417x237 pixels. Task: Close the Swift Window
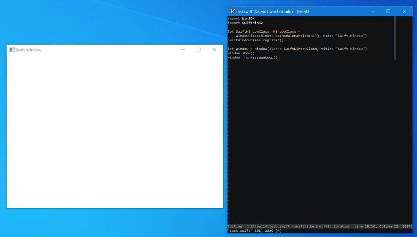tap(215, 50)
